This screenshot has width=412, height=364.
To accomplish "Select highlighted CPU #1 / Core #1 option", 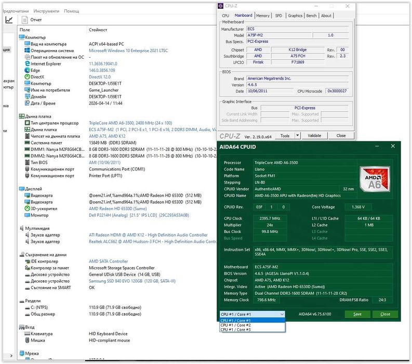I will coord(252,321).
